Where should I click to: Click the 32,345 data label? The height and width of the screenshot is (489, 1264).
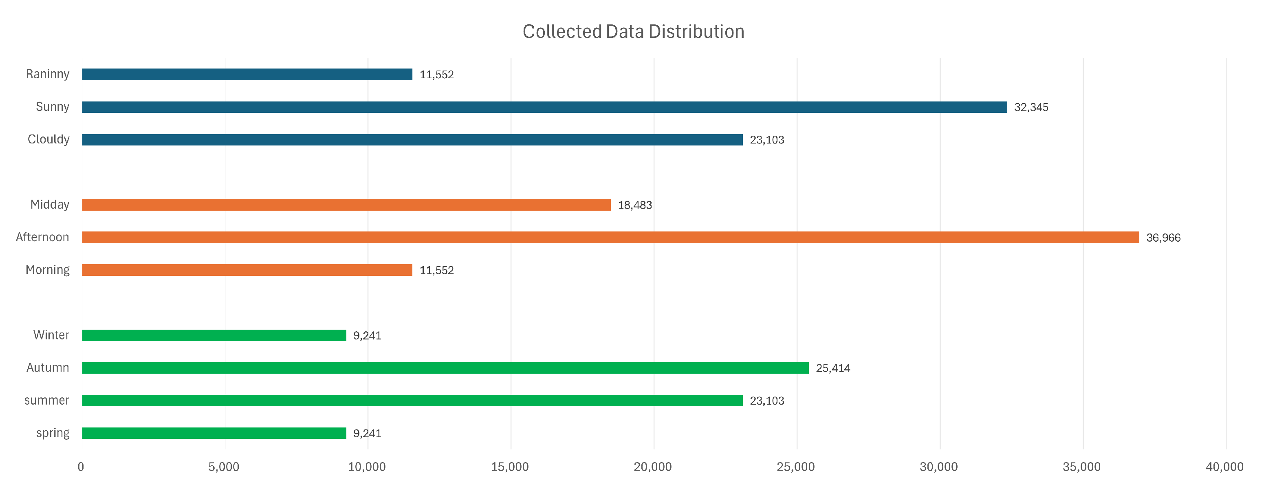[x=1031, y=108]
